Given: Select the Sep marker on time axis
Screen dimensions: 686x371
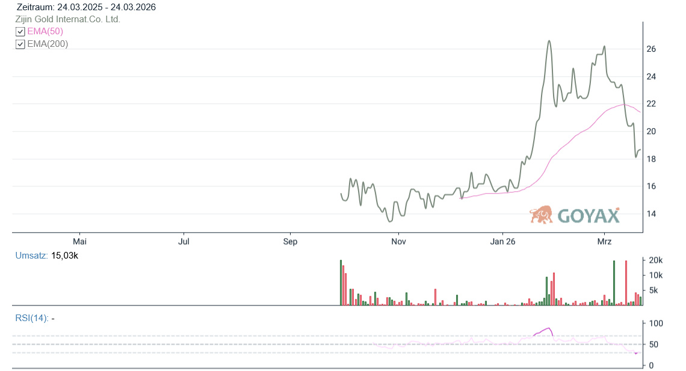Looking at the screenshot, I should click(x=290, y=242).
